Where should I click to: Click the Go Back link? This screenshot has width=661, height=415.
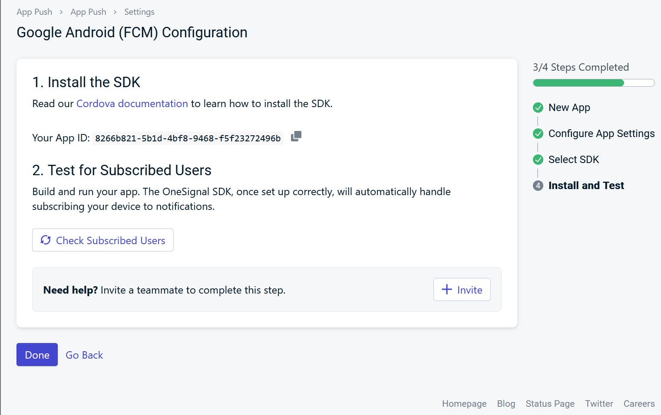click(84, 355)
